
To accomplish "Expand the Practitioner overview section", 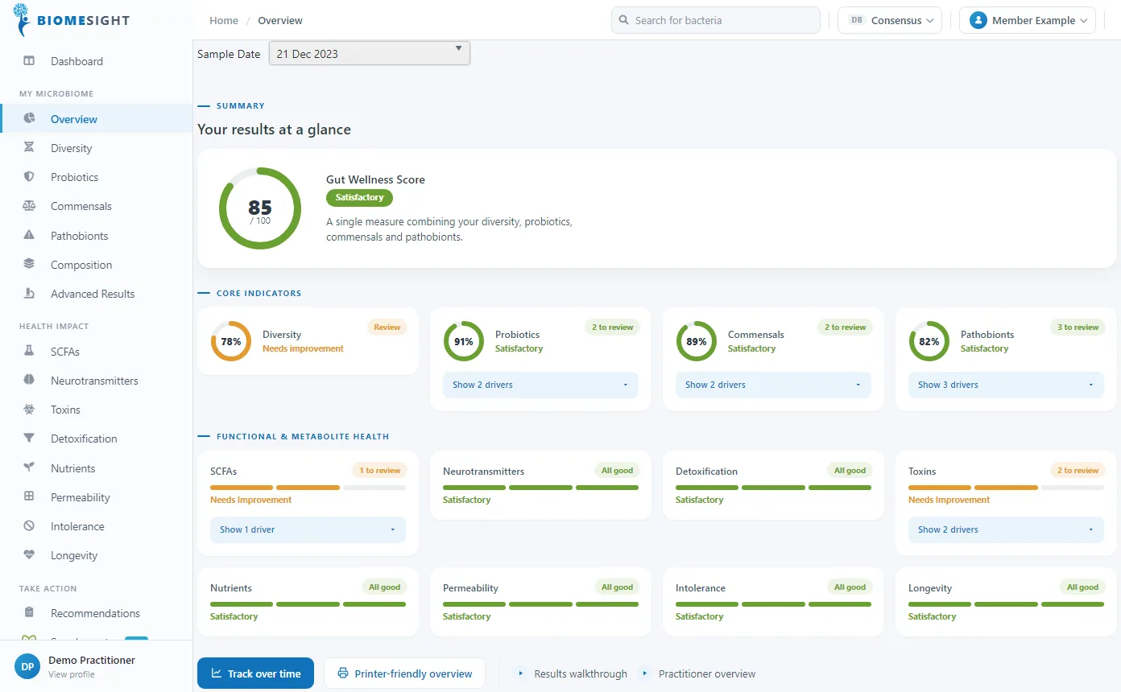I will (x=698, y=673).
